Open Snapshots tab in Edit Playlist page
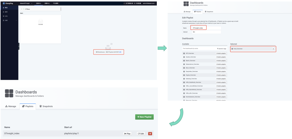This screenshot has height=139, width=292. [209, 12]
